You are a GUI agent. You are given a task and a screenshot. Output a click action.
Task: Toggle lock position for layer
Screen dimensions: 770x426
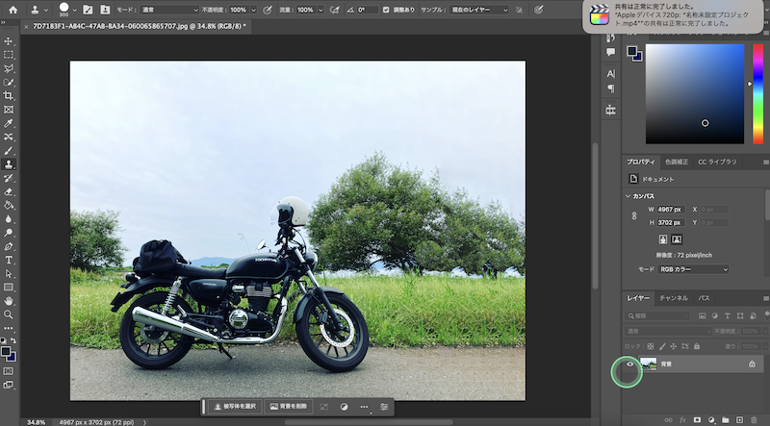[x=673, y=346]
